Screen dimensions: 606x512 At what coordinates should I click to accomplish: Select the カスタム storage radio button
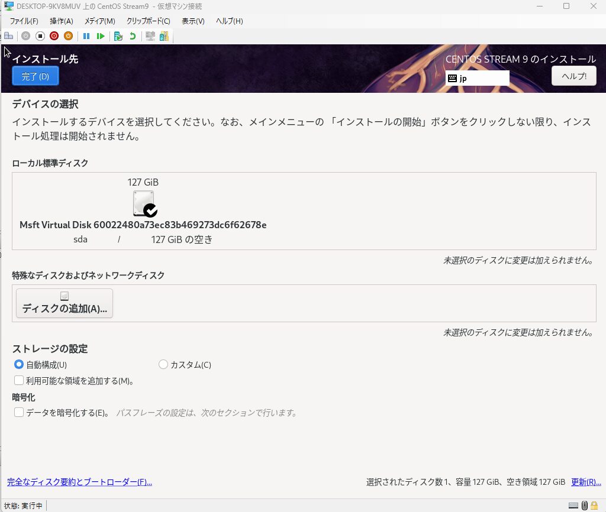164,365
